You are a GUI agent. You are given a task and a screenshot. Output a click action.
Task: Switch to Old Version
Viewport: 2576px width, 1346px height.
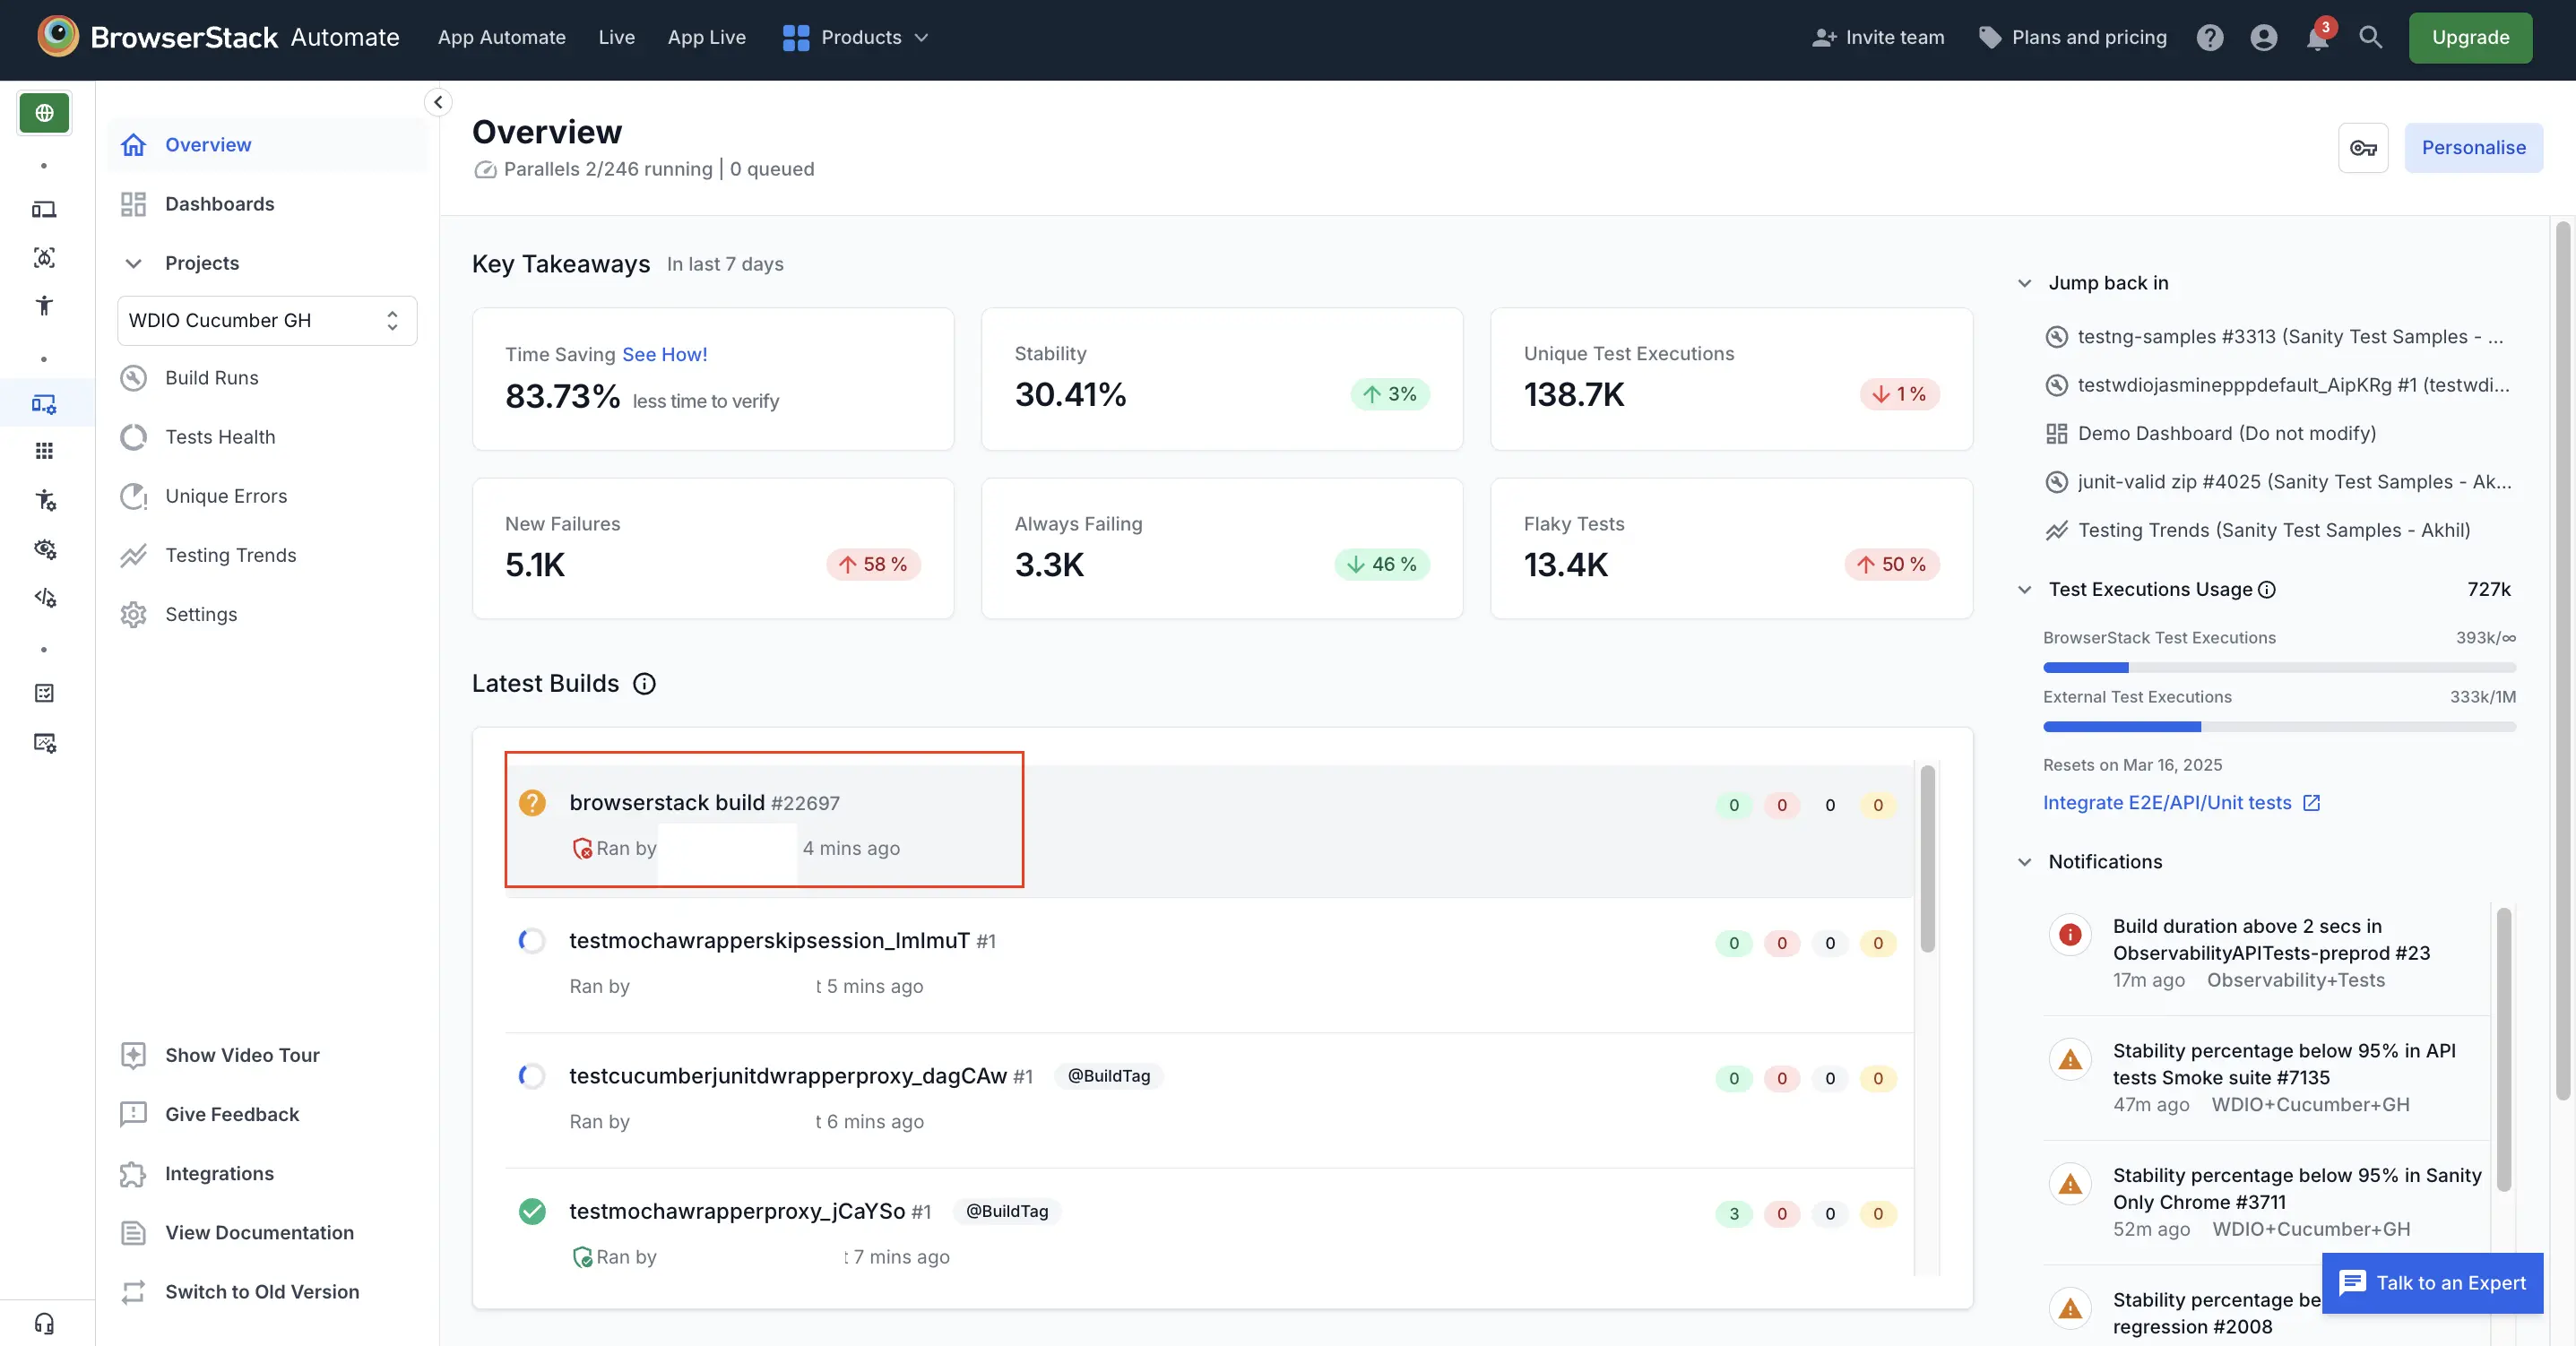pyautogui.click(x=261, y=1292)
